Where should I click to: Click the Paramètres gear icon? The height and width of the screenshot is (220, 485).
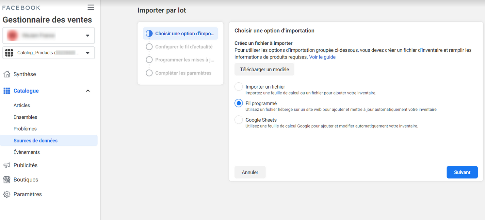point(7,194)
